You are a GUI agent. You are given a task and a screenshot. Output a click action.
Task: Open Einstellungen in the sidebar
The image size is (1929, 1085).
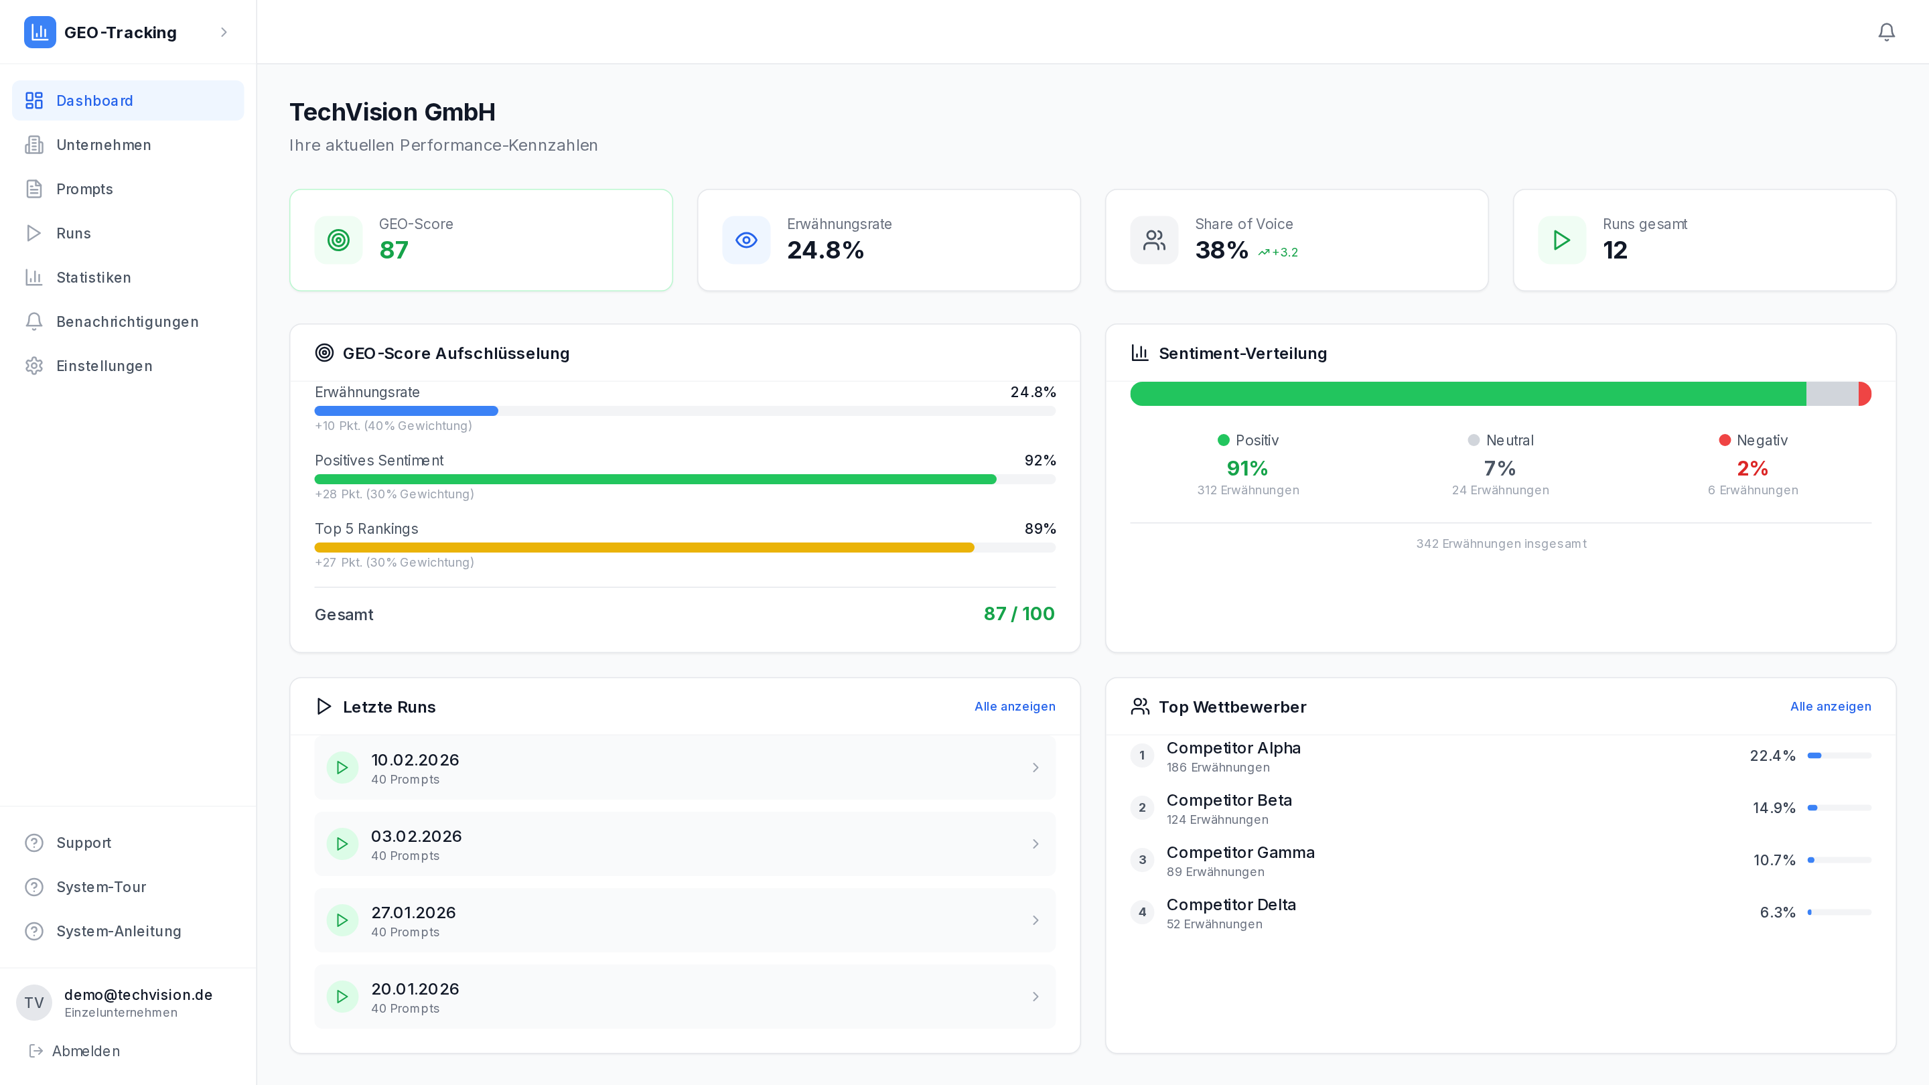tap(104, 366)
